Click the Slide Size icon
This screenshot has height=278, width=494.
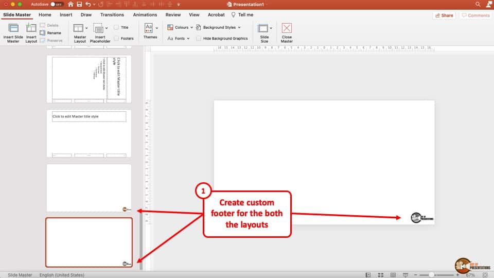tap(263, 28)
